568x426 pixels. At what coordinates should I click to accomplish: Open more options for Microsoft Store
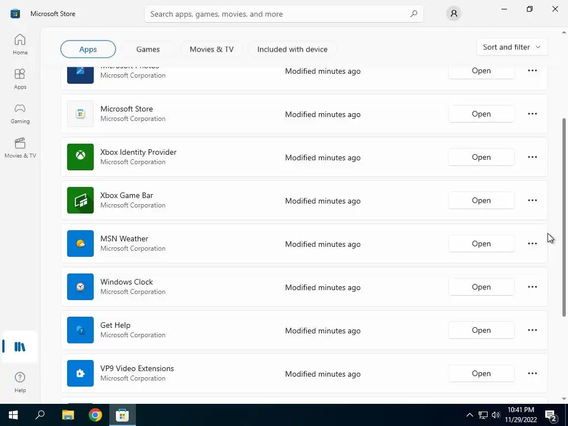(532, 114)
